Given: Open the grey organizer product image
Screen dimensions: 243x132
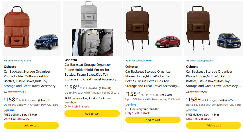Looking at the screenshot, I should pyautogui.click(x=92, y=29).
